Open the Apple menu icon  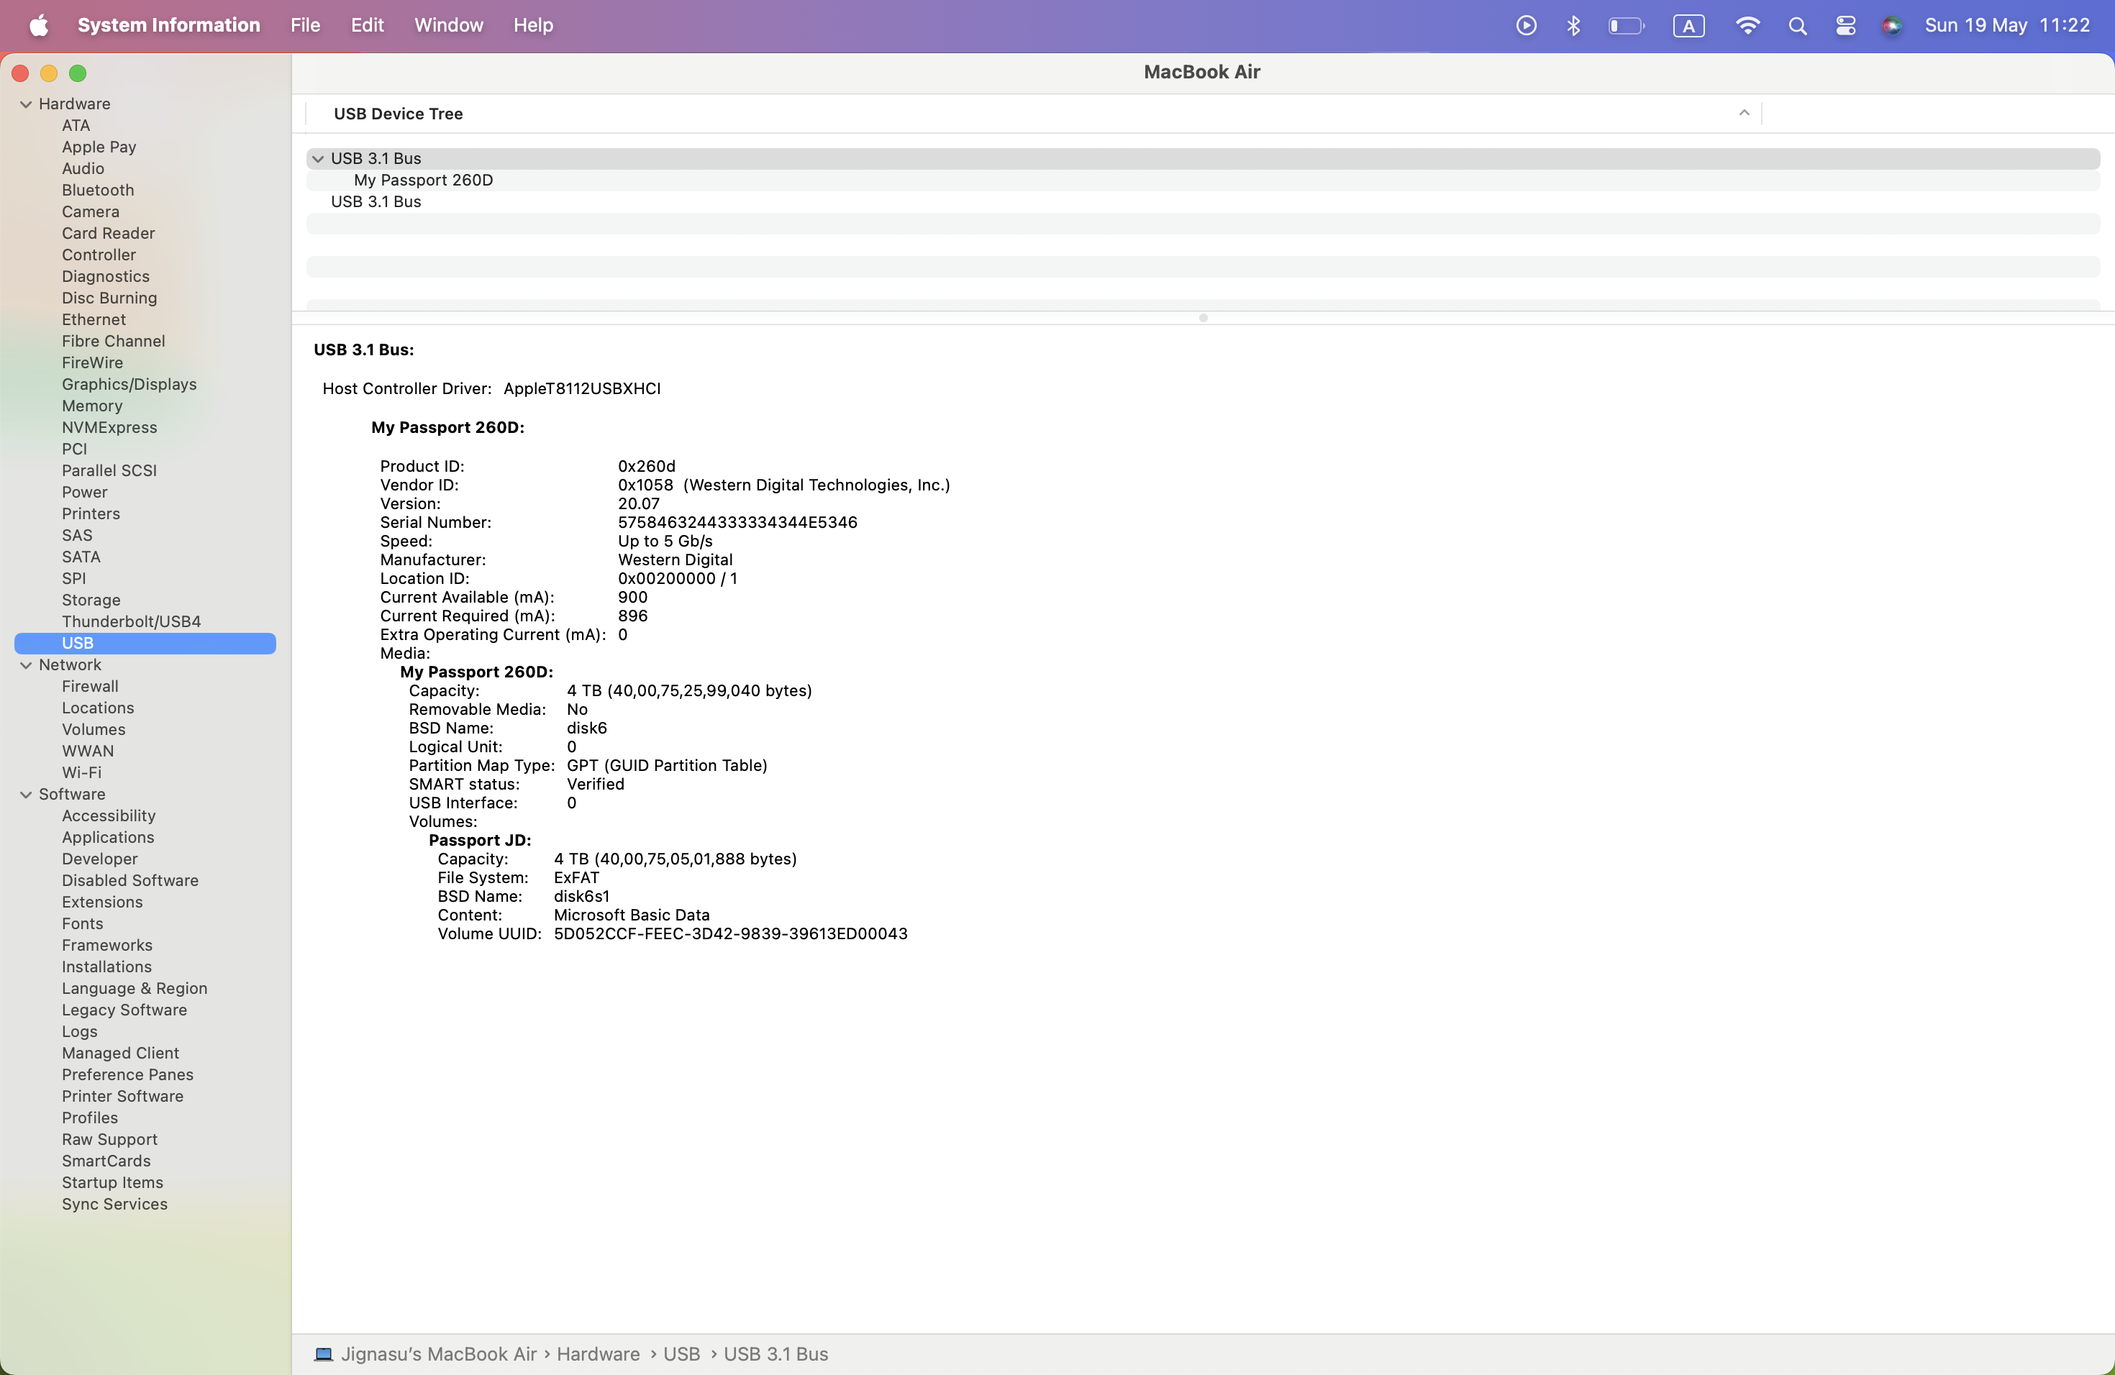pos(39,25)
